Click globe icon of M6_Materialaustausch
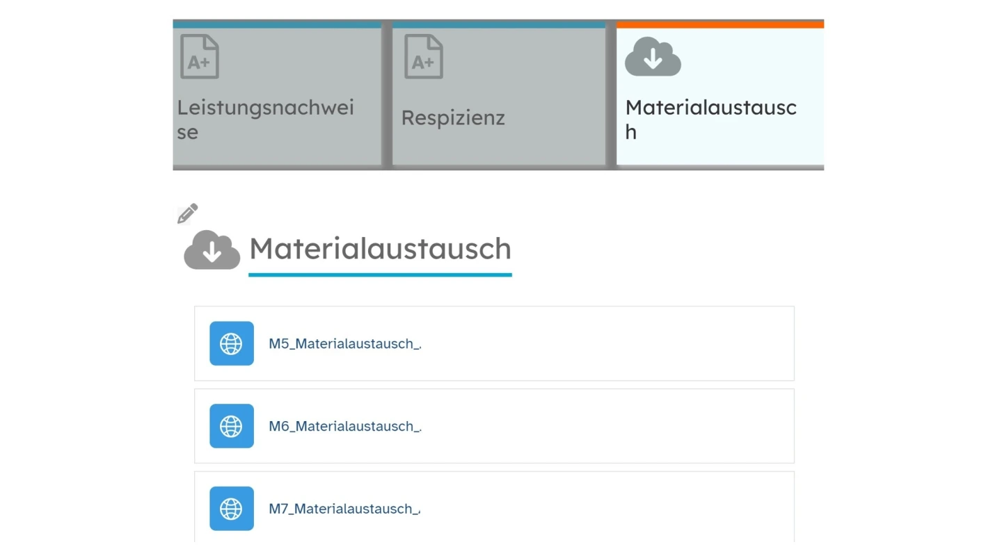 [x=232, y=426]
